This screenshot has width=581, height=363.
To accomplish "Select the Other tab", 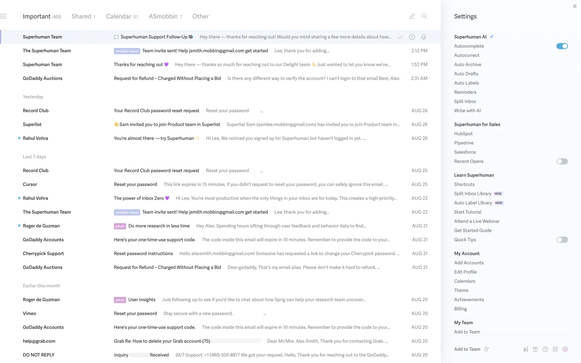I will pos(200,16).
